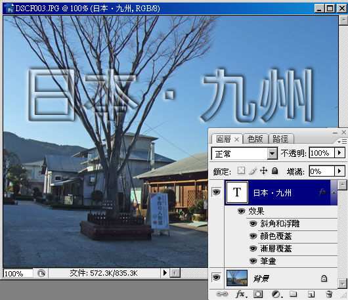Create a new layer group folder
The image size is (348, 300).
pos(294,294)
